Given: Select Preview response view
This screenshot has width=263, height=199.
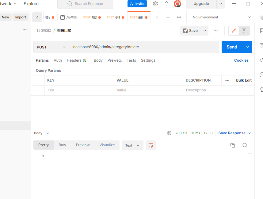Looking at the screenshot, I should pyautogui.click(x=83, y=145).
